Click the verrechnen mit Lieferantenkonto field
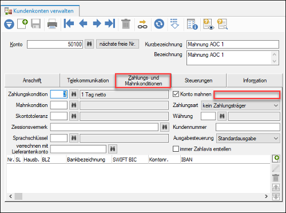The width and height of the screenshot is (286, 213). (78, 149)
